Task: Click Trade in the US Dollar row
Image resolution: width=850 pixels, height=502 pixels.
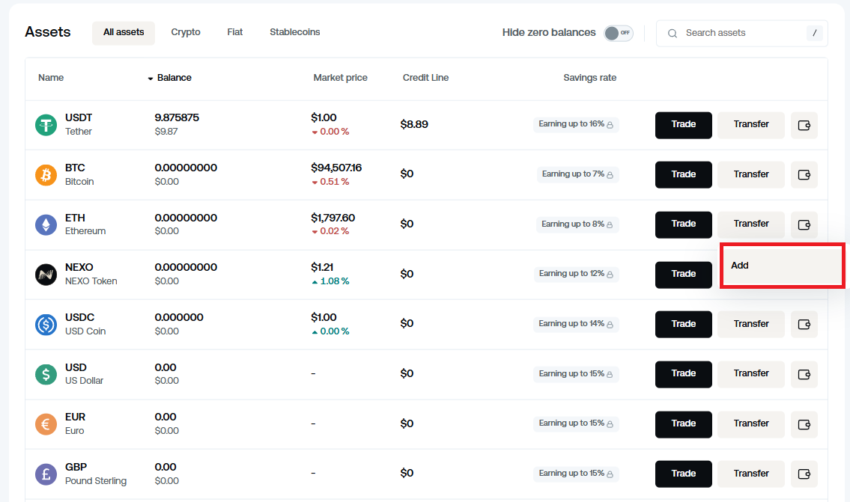Action: [x=684, y=374]
